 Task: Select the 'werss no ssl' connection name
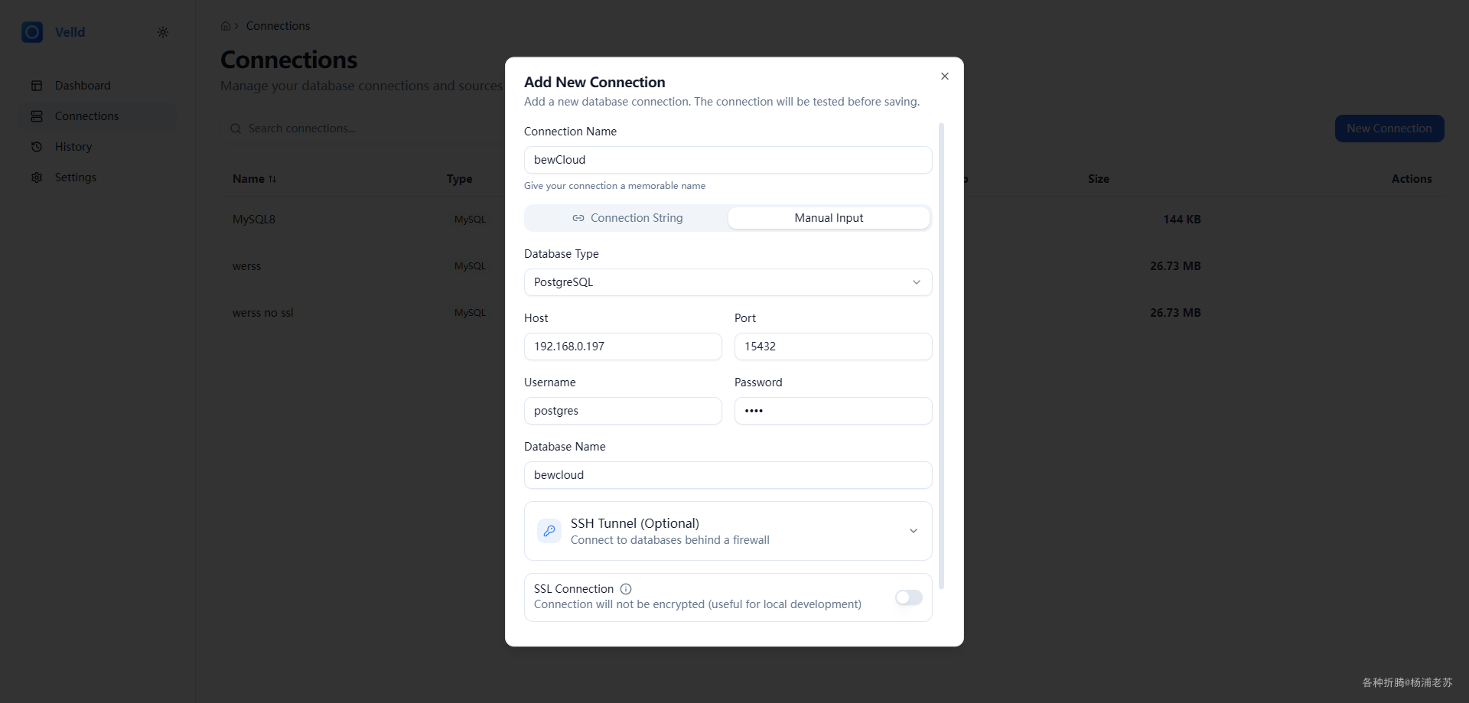263,313
